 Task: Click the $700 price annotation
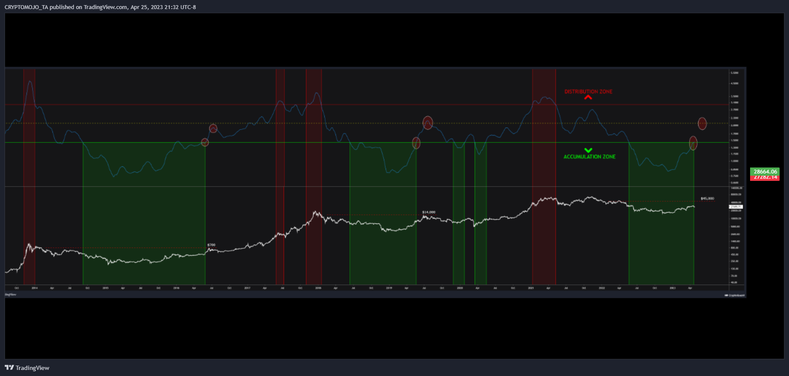point(211,245)
